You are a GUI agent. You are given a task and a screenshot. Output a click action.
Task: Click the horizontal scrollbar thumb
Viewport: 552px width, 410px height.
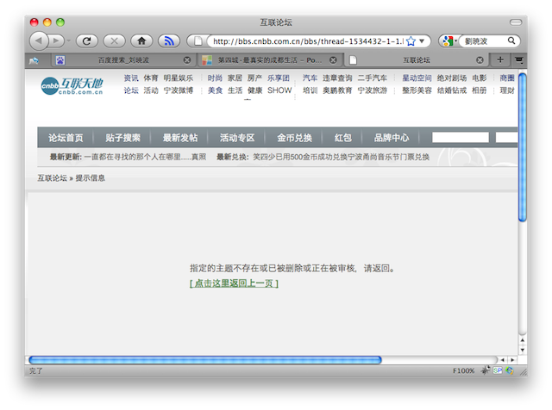204,359
